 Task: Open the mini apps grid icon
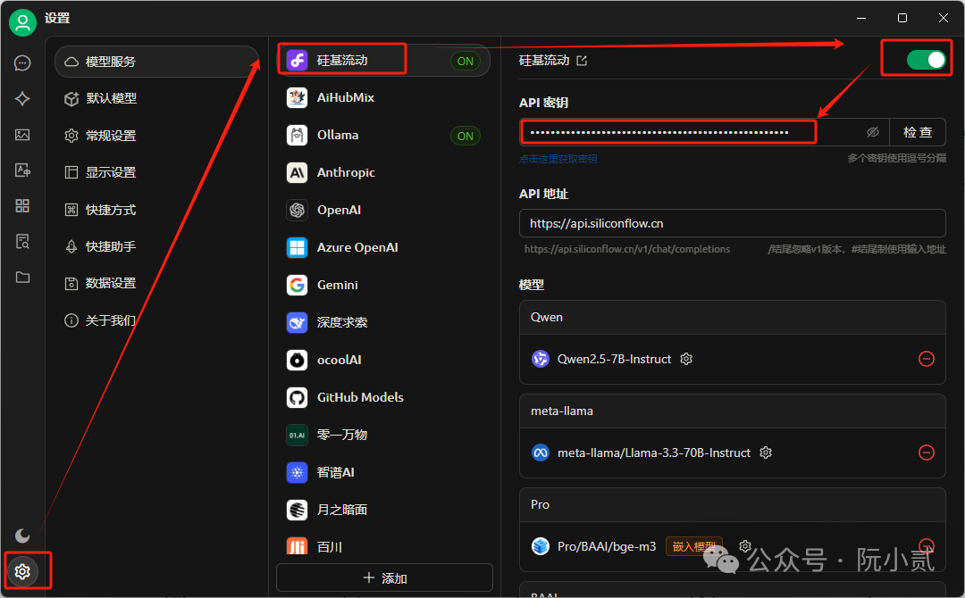pyautogui.click(x=22, y=206)
